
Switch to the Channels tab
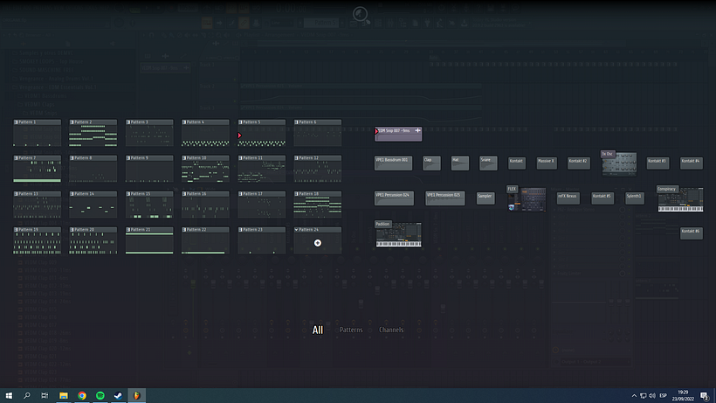point(391,330)
